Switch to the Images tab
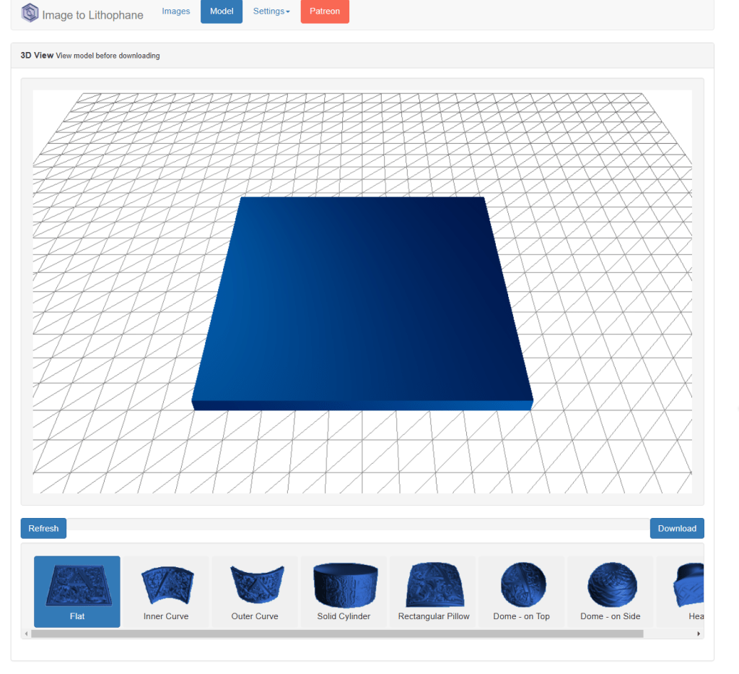739x674 pixels. click(x=176, y=12)
